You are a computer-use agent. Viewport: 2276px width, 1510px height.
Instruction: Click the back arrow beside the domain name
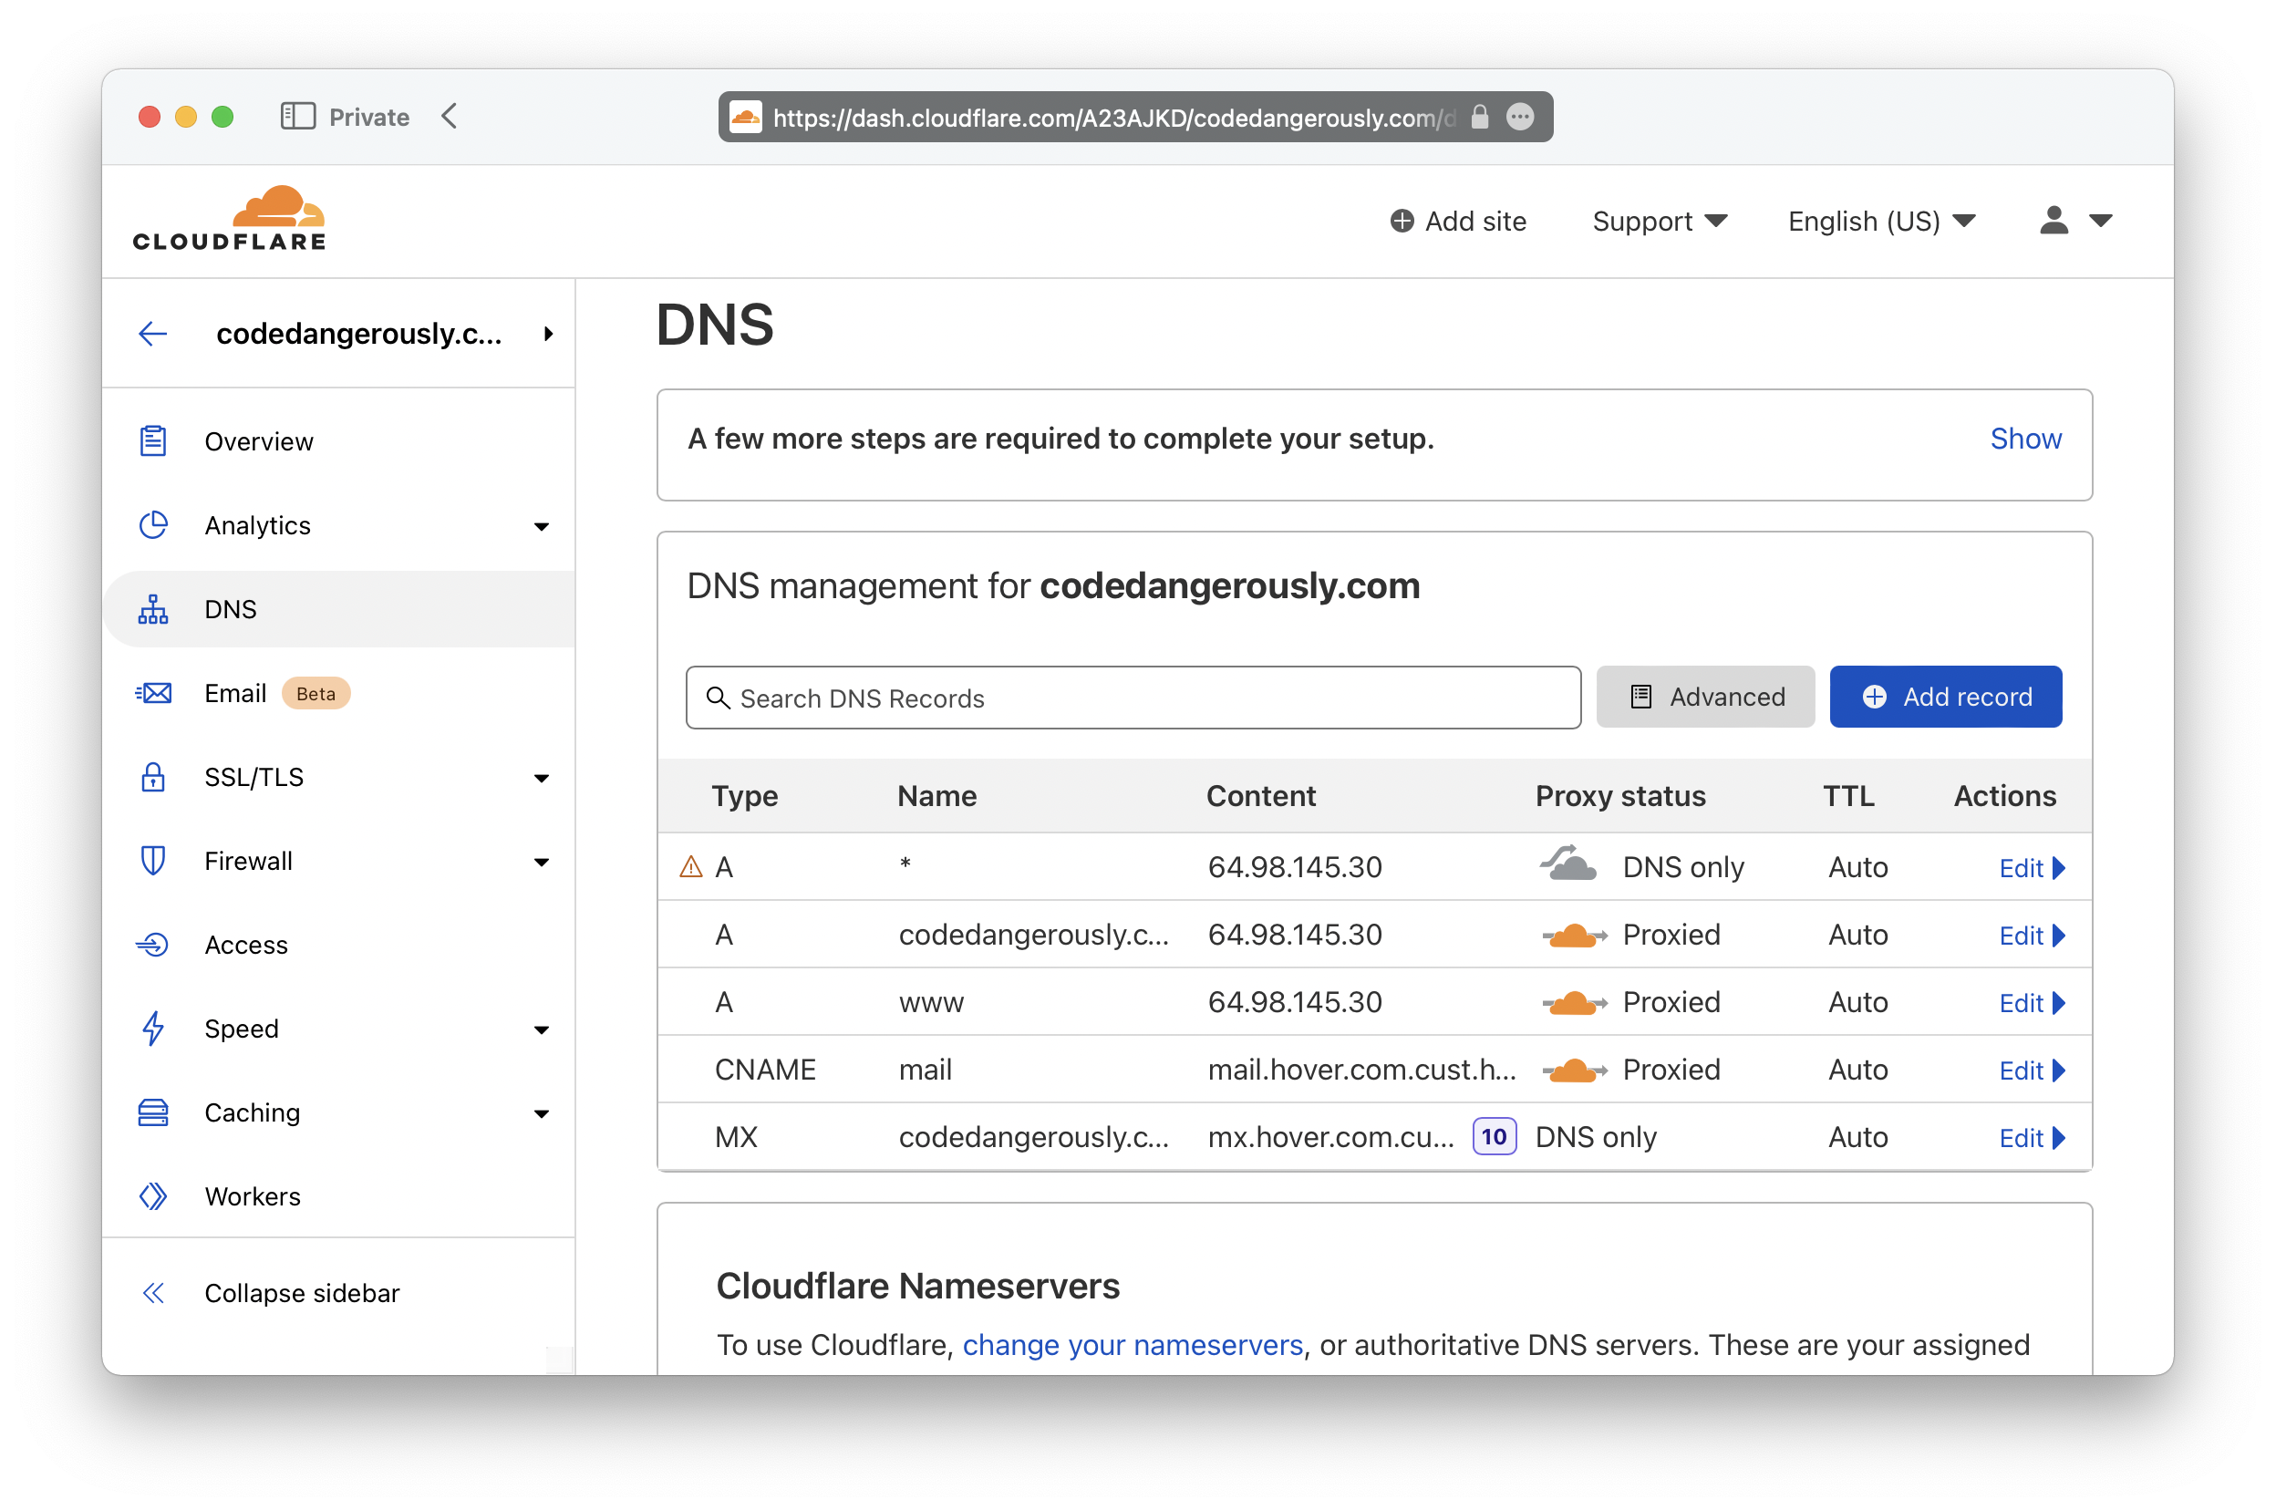click(x=153, y=334)
